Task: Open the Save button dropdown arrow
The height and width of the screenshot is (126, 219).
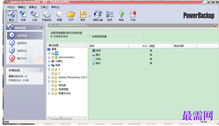Action: [90, 16]
